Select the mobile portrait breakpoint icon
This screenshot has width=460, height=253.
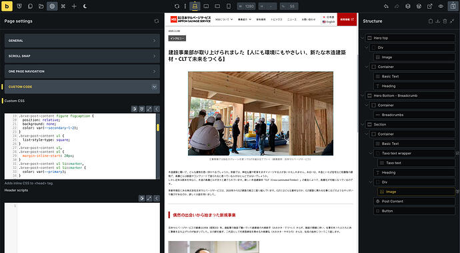(x=229, y=6)
